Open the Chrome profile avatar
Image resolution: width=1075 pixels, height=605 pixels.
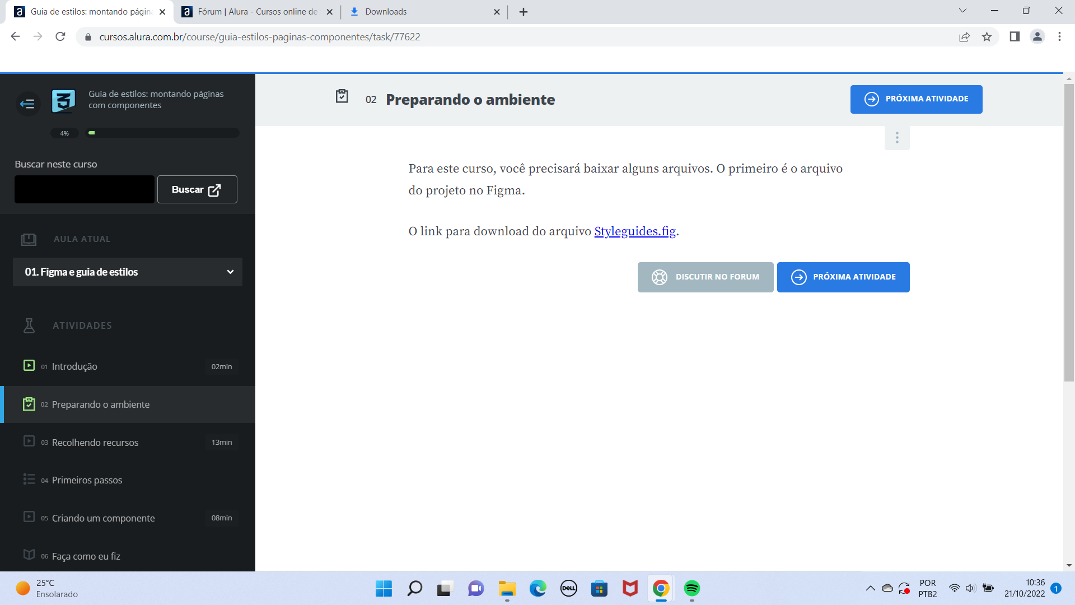1037,36
